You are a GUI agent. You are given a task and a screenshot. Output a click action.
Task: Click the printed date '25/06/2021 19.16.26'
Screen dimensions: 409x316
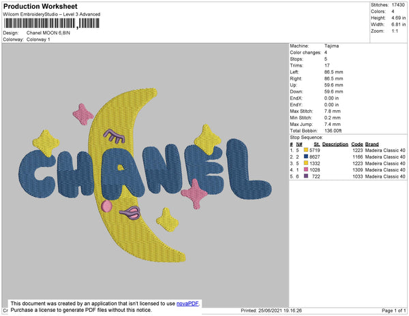[280, 311]
